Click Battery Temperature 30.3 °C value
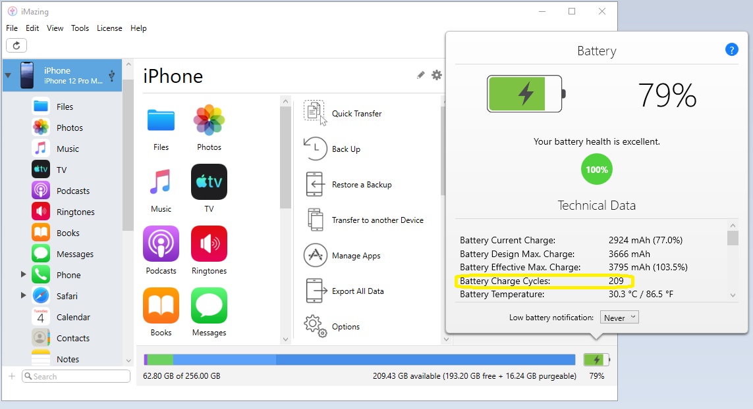Viewport: 753px width, 409px height. (640, 294)
